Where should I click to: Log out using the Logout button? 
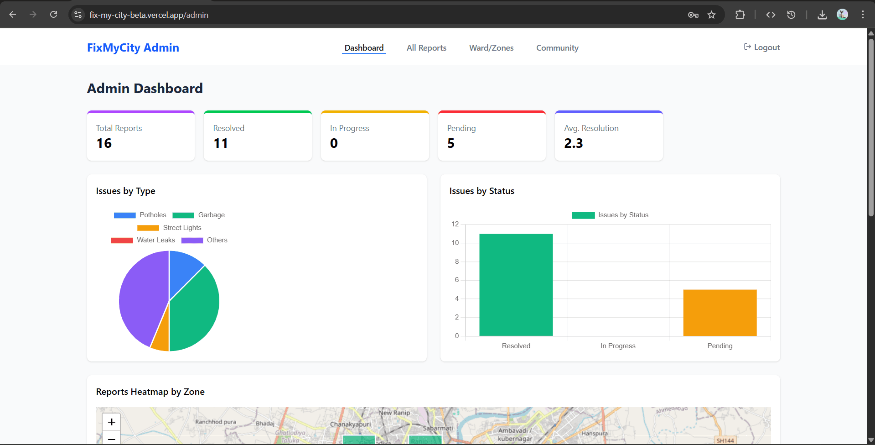coord(762,47)
